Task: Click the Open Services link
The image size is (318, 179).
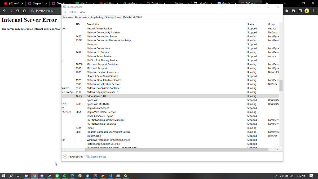Action: click(98, 156)
